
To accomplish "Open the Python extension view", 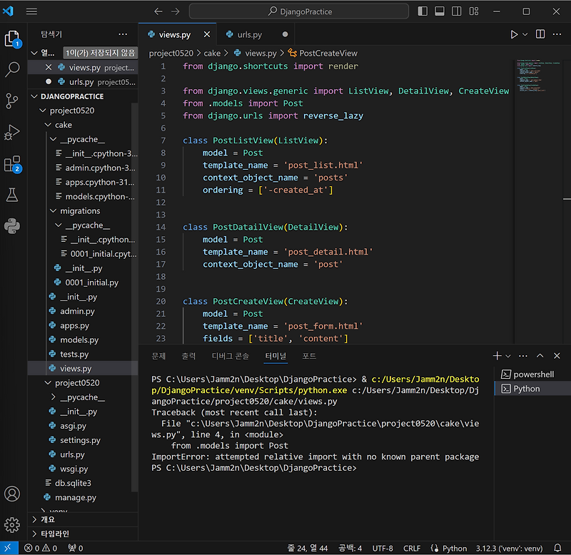I will [x=12, y=226].
